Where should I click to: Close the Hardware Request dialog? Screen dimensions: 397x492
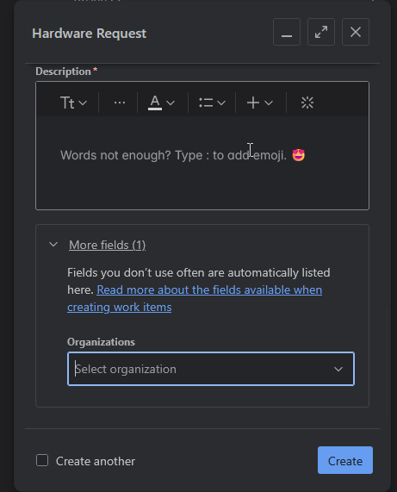coord(356,32)
